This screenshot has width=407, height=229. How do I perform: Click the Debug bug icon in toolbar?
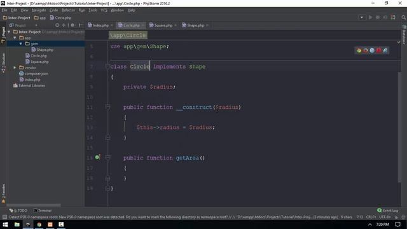coord(378,17)
